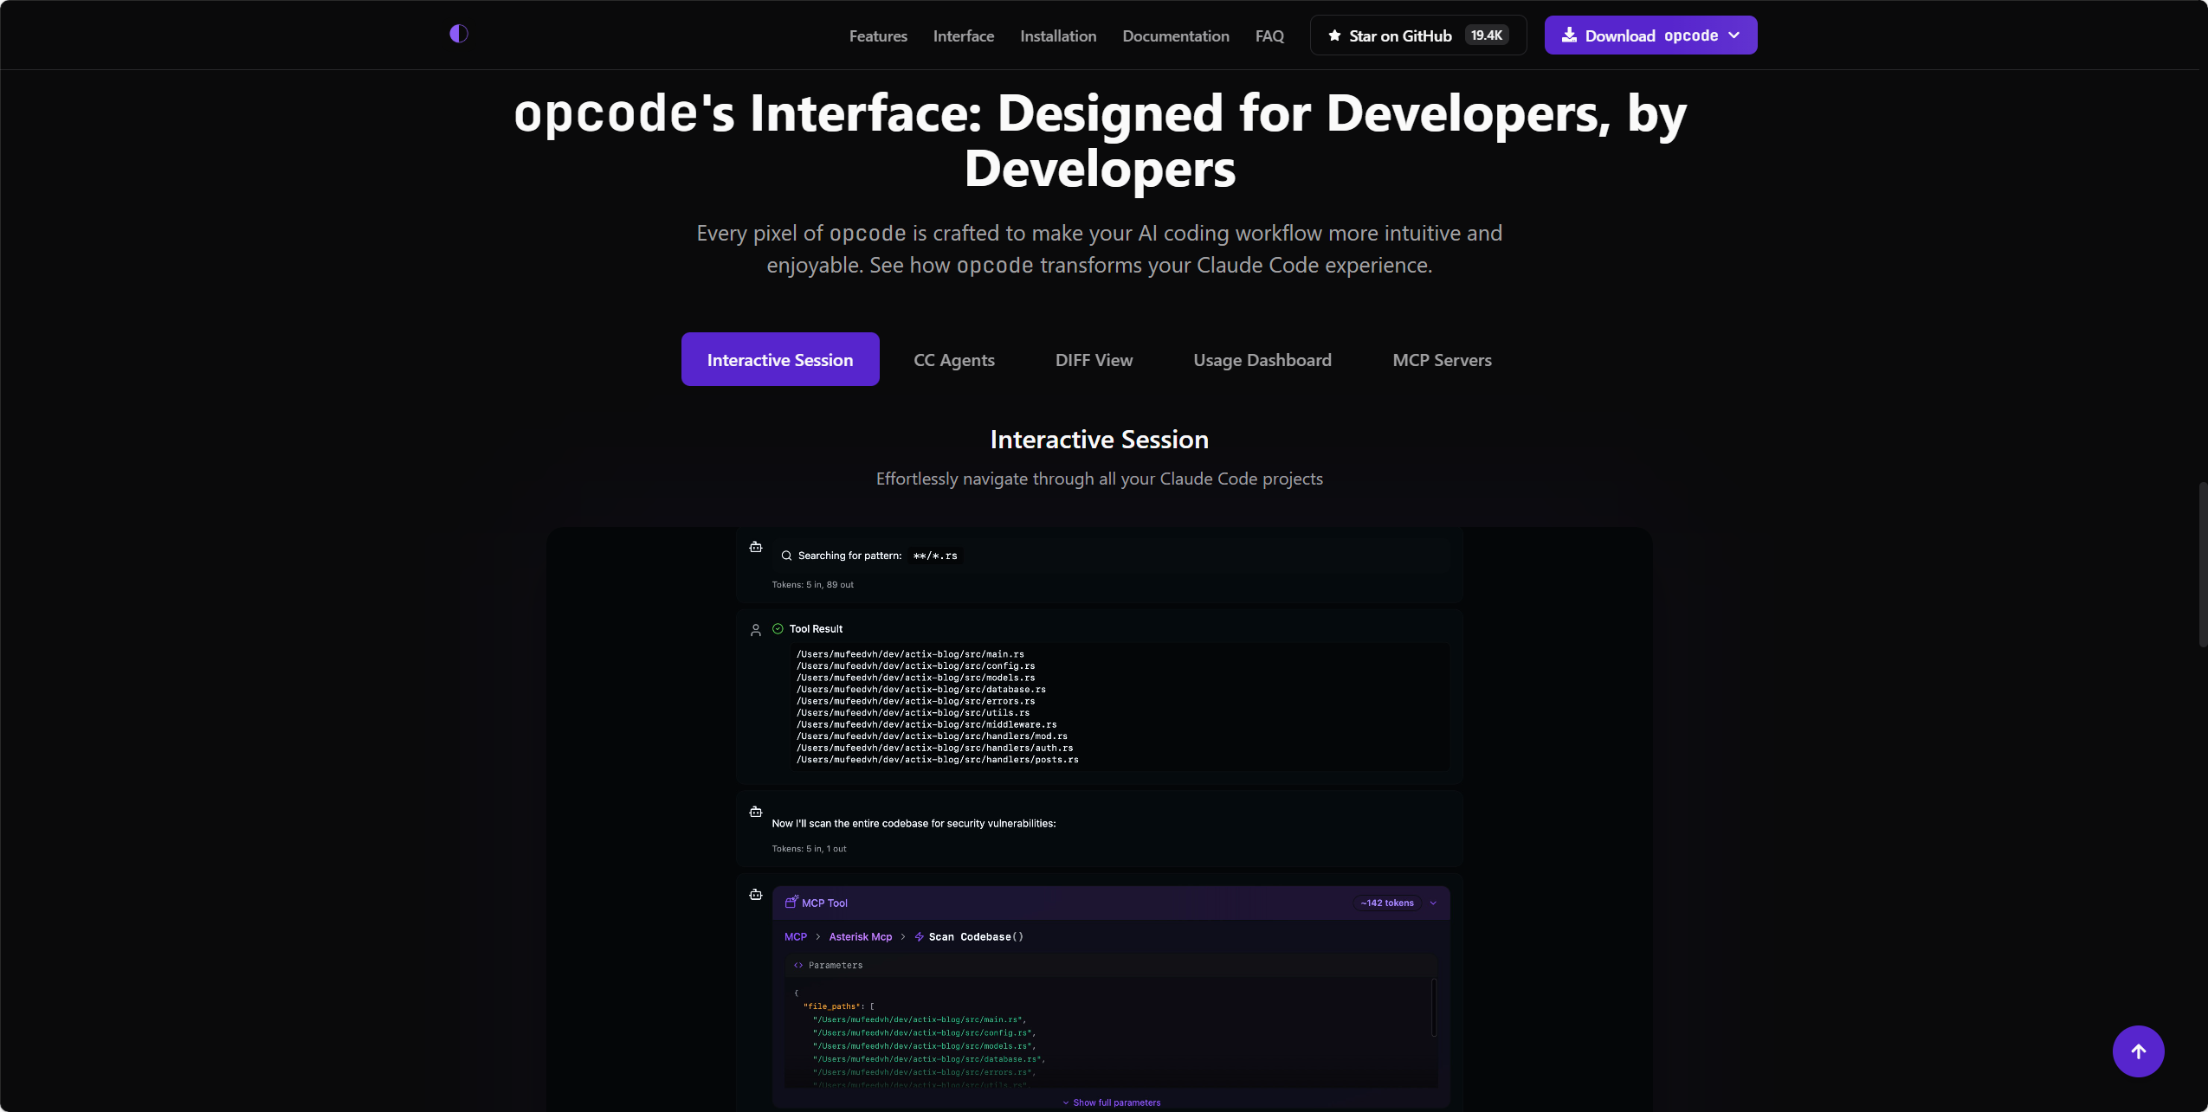Click the download arrow icon
The width and height of the screenshot is (2208, 1112).
pos(1569,35)
